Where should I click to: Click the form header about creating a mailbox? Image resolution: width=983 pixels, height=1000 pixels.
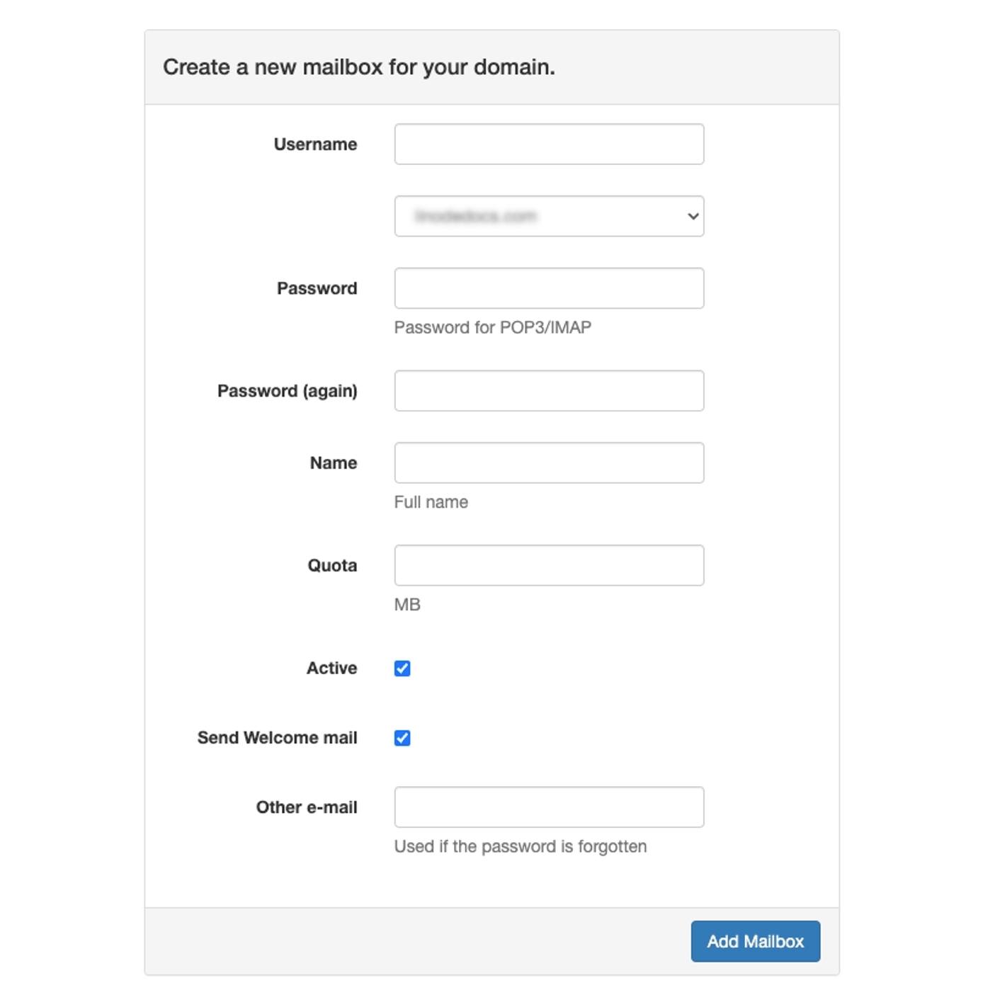pyautogui.click(x=360, y=67)
